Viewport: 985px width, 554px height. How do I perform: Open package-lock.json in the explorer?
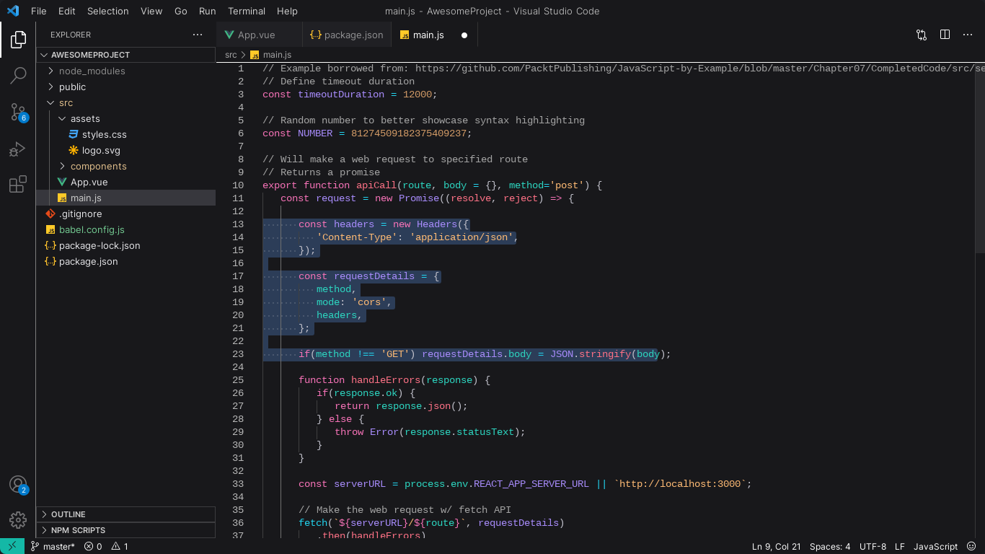click(126, 245)
